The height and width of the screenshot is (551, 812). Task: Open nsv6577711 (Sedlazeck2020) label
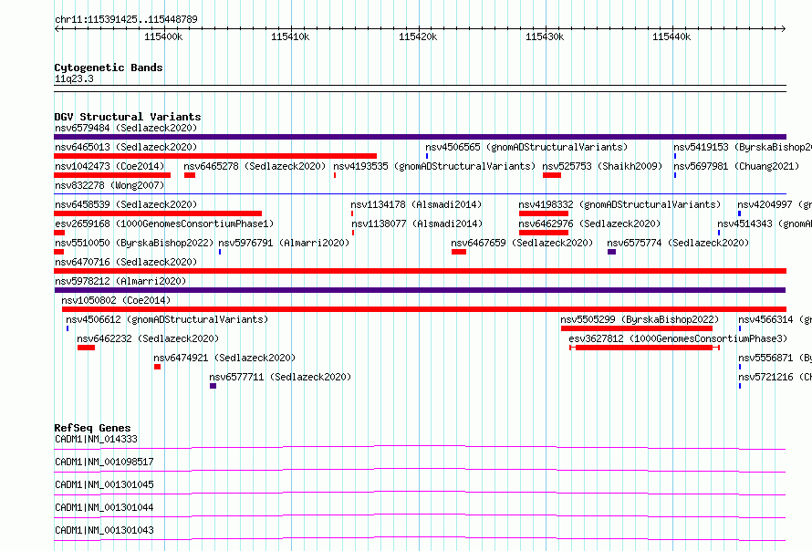tap(280, 377)
